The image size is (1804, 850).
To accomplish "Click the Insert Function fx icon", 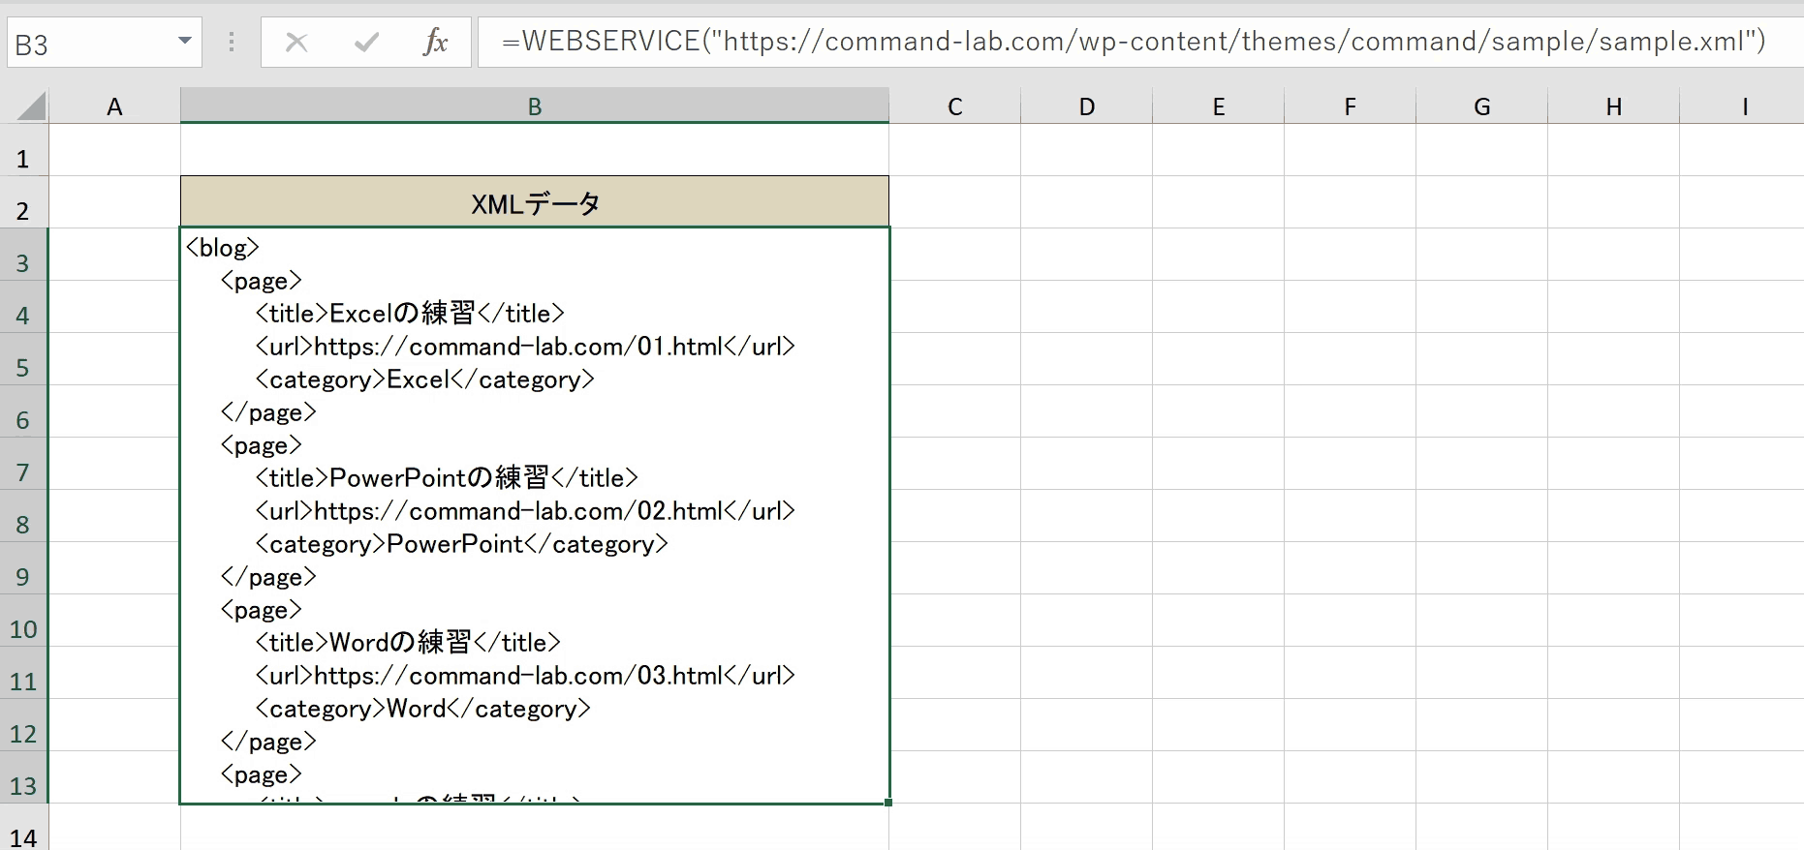I will tap(435, 42).
